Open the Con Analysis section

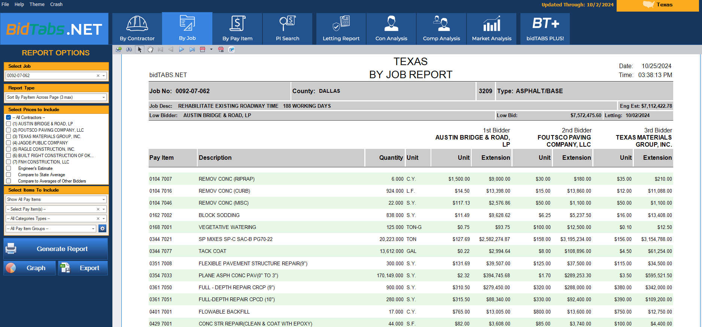point(391,29)
